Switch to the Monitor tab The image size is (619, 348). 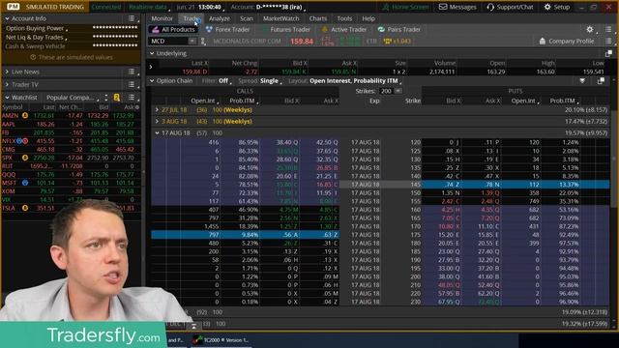162,18
